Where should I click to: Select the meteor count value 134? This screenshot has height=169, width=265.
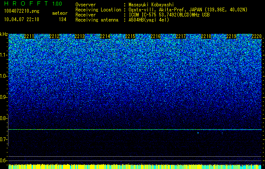62,19
